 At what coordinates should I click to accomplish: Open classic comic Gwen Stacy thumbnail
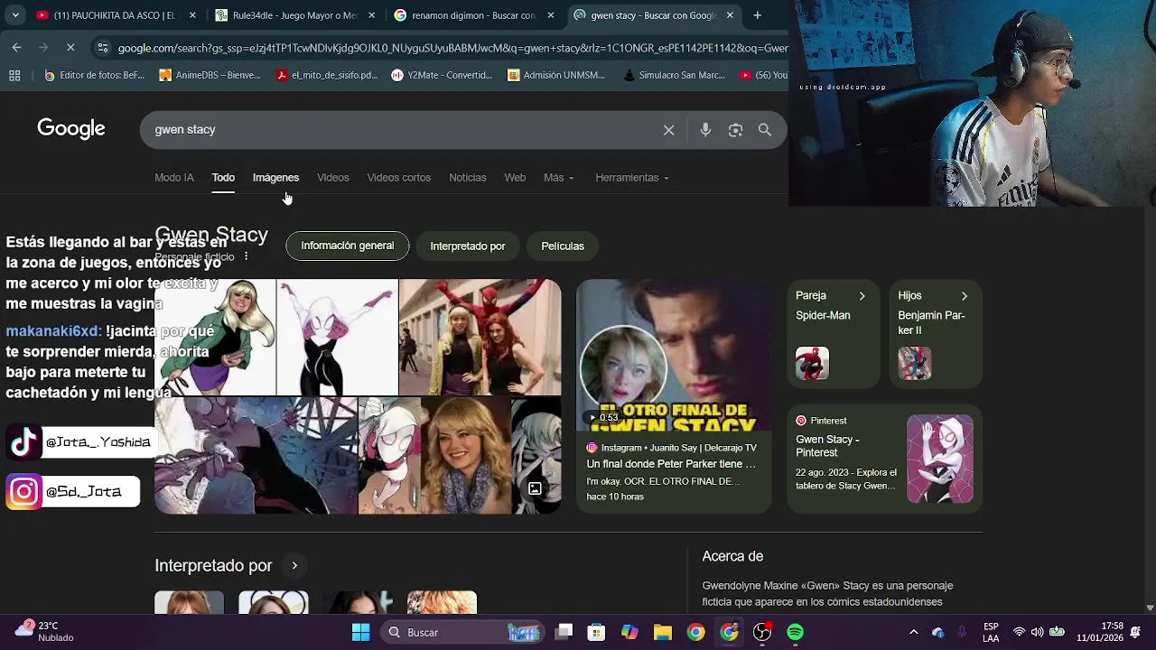pos(215,337)
